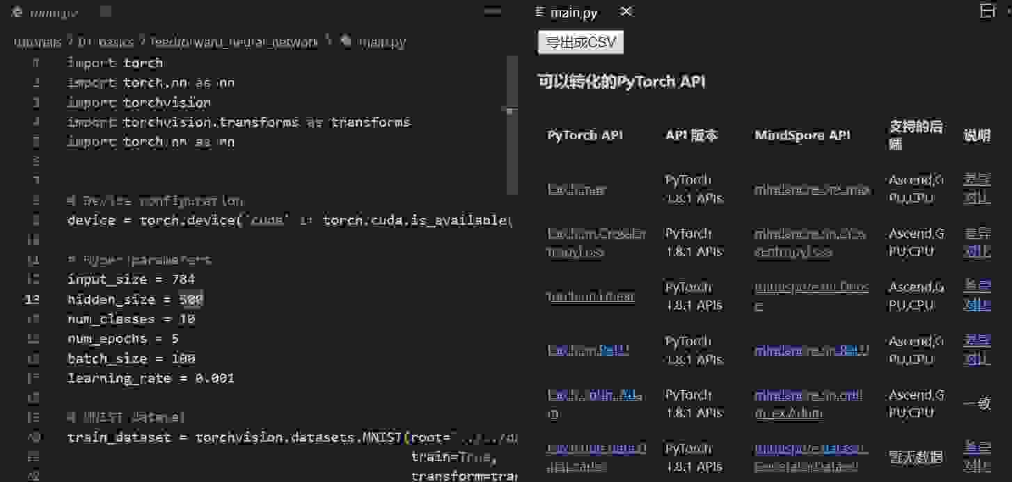Click the line number 13 in the gutter
1012x482 pixels.
click(33, 299)
